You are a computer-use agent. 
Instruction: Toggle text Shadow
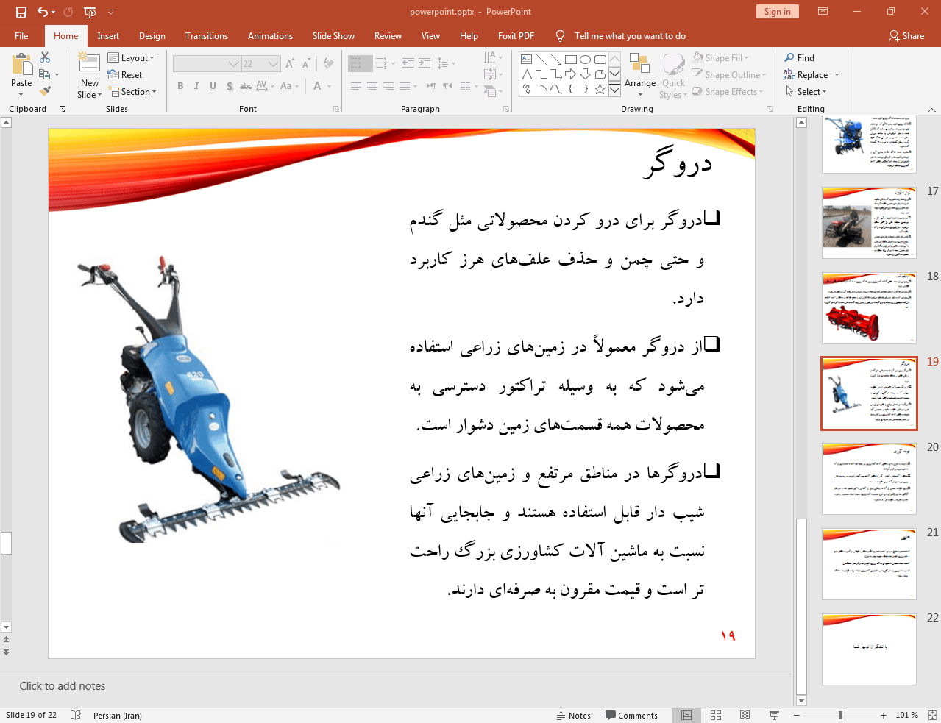tap(230, 86)
